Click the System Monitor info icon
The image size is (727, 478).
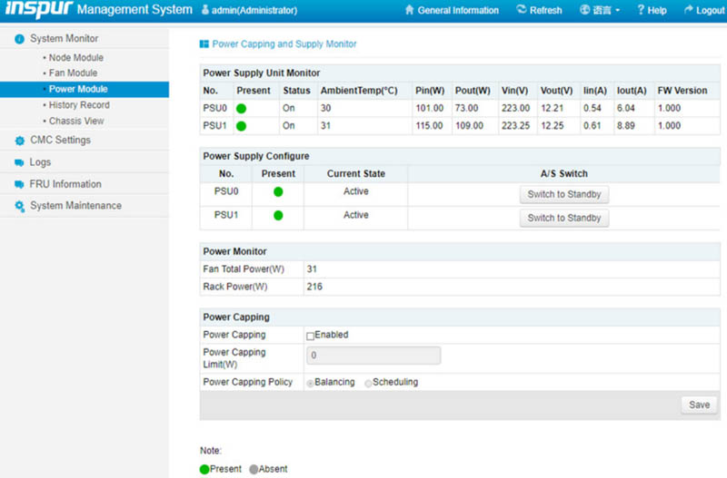pyautogui.click(x=19, y=39)
